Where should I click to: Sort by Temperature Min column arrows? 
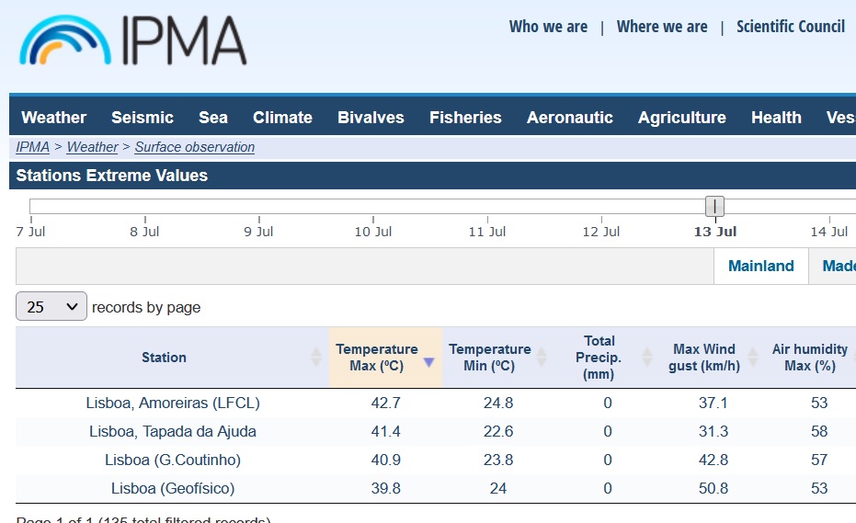542,358
